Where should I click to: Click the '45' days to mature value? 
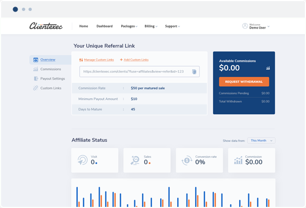click(x=133, y=109)
